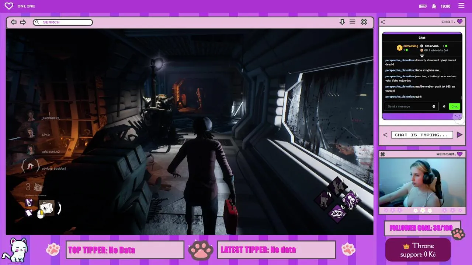Screen dimensions: 472x265
Task: Open the three-line menu beside download
Action: click(x=353, y=22)
